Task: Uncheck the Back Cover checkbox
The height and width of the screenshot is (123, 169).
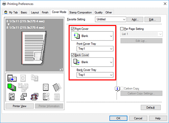Action: point(73,55)
